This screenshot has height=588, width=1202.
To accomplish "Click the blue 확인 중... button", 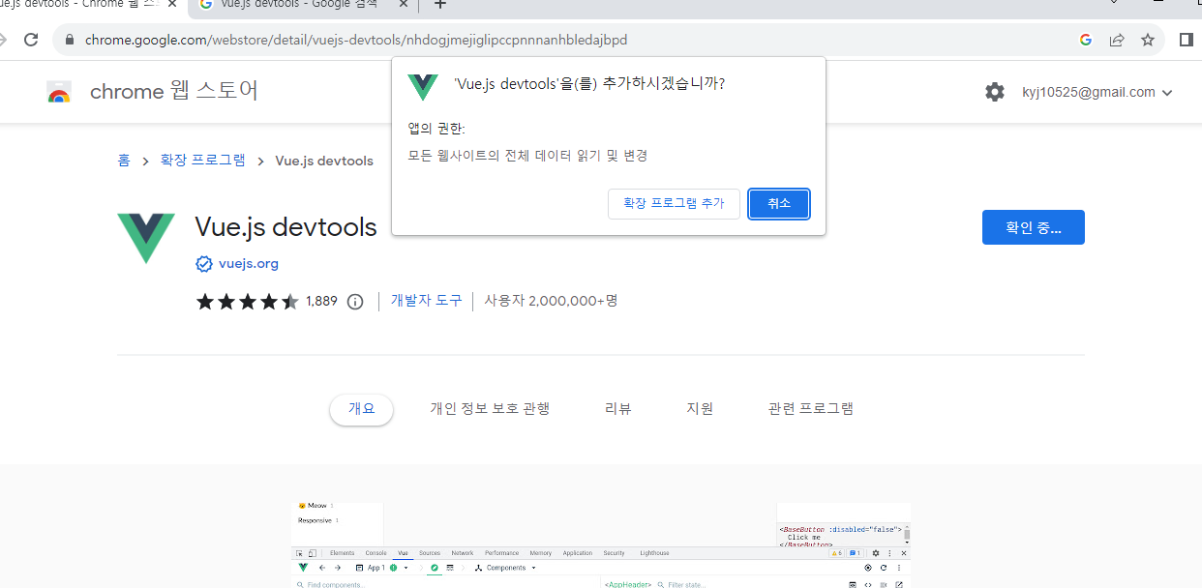I will (1033, 227).
